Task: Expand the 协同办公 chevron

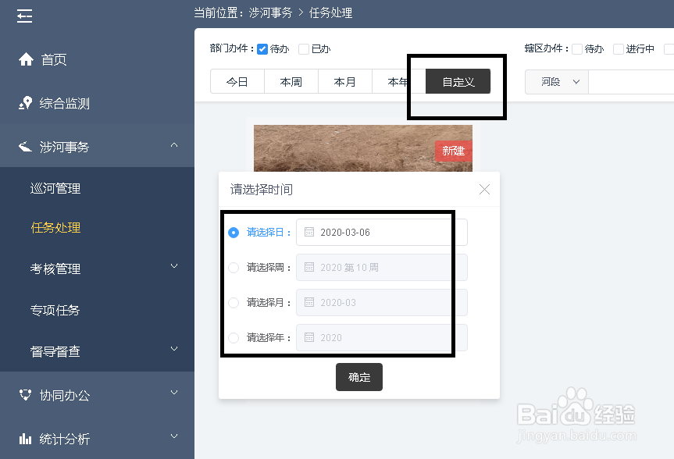Action: (174, 393)
